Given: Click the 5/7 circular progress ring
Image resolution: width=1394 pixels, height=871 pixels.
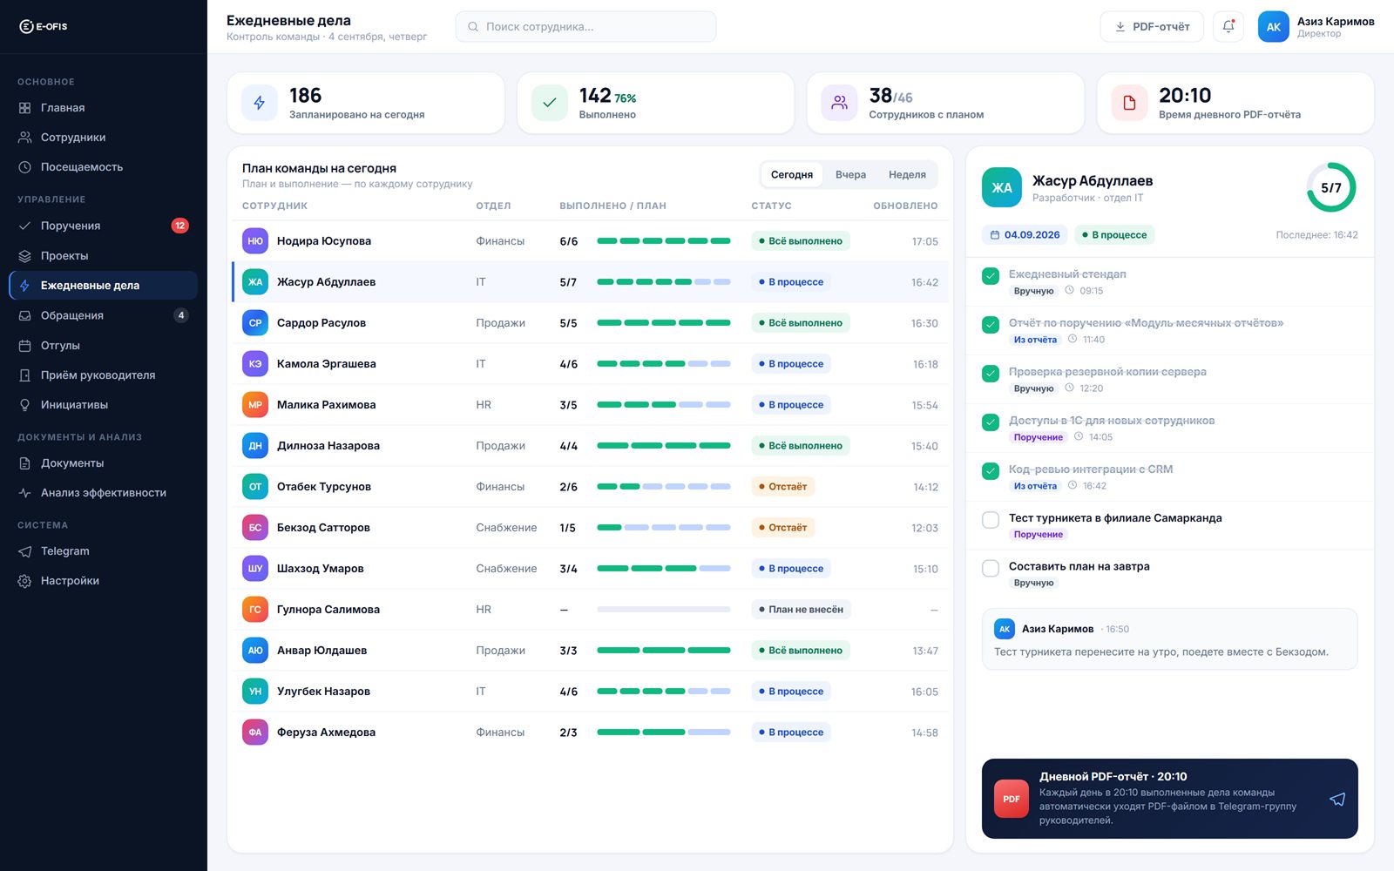Looking at the screenshot, I should click(x=1331, y=187).
